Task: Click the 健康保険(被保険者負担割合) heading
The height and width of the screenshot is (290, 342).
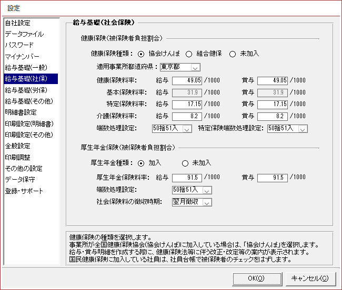Action: (122, 38)
